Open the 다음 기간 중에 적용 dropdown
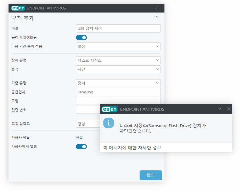Screen dimensions: 240x191 click(x=118, y=46)
